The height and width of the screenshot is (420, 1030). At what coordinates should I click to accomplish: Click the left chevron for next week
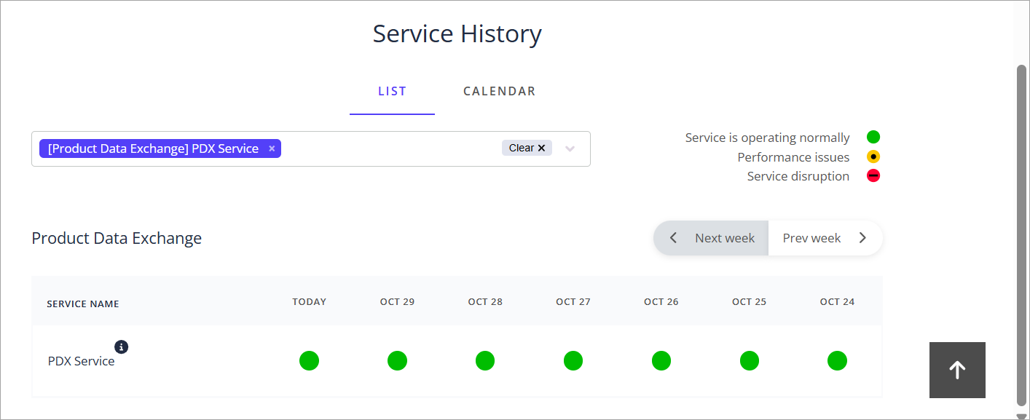click(x=674, y=238)
